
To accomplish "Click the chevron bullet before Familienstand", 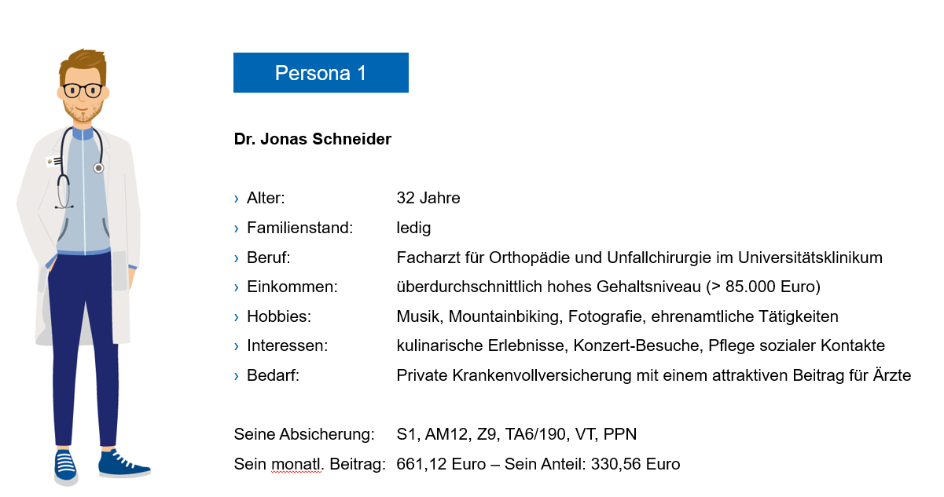I will tap(237, 228).
